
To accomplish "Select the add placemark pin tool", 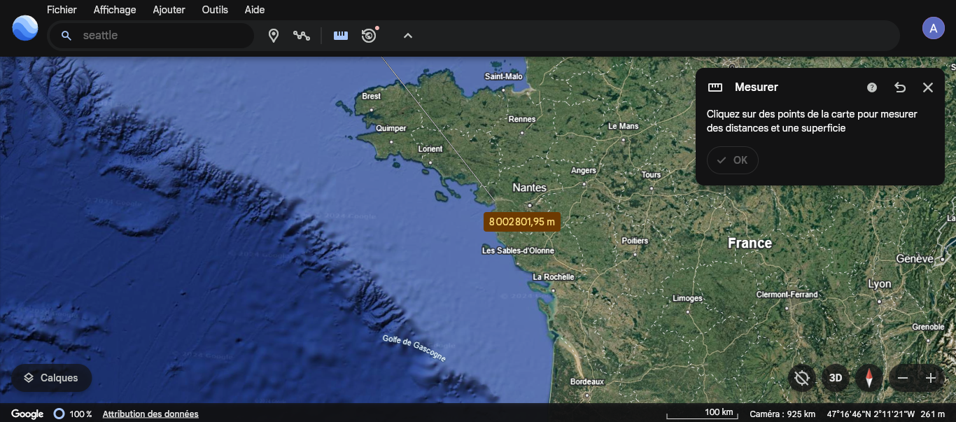I will (274, 36).
